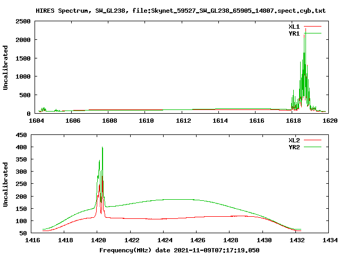Click the Frequency(MHz) date axis label
This screenshot has height=255, width=340.
pos(180,250)
